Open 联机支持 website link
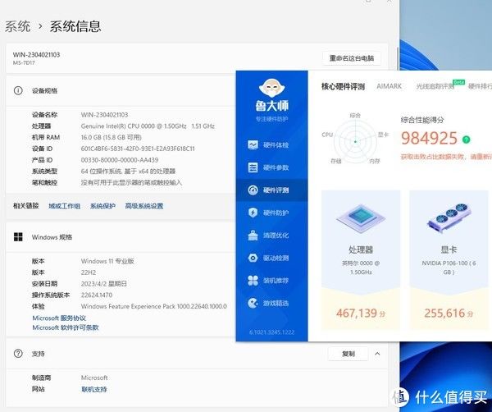492x412 pixels. pyautogui.click(x=93, y=389)
